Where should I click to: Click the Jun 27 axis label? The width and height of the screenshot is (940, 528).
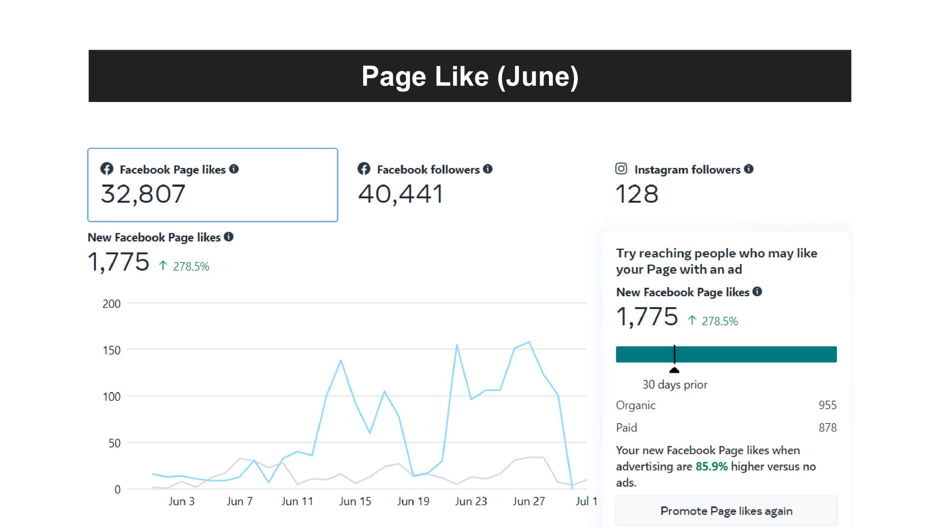[x=529, y=501]
